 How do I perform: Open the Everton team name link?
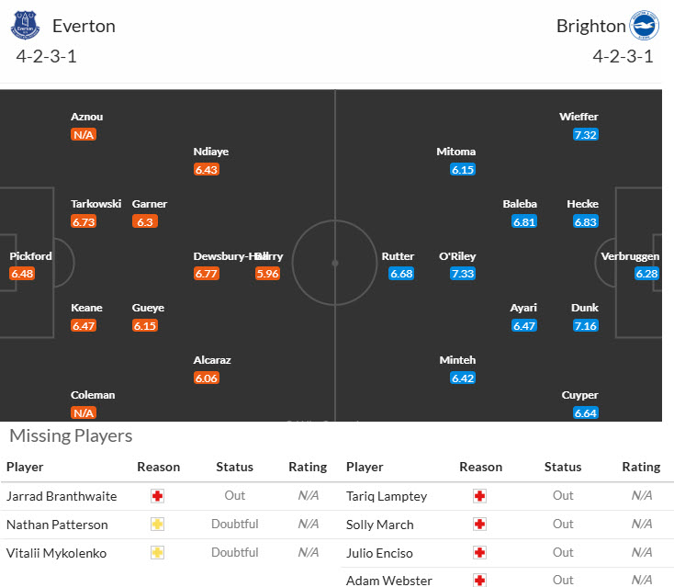(x=84, y=26)
